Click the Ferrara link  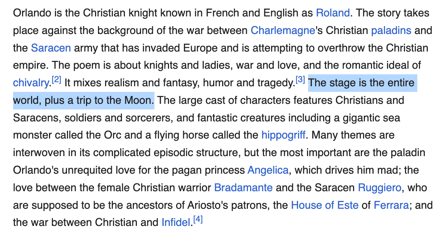[391, 205]
